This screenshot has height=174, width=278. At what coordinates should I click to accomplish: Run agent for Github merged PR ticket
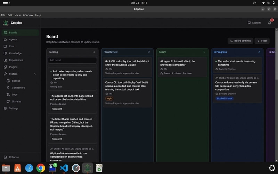57,139
